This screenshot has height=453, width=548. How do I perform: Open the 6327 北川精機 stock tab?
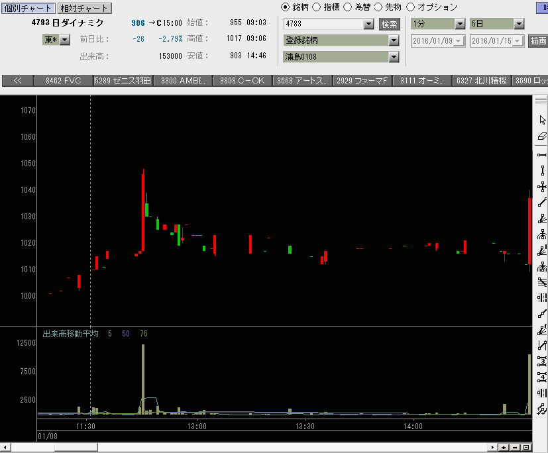[482, 81]
